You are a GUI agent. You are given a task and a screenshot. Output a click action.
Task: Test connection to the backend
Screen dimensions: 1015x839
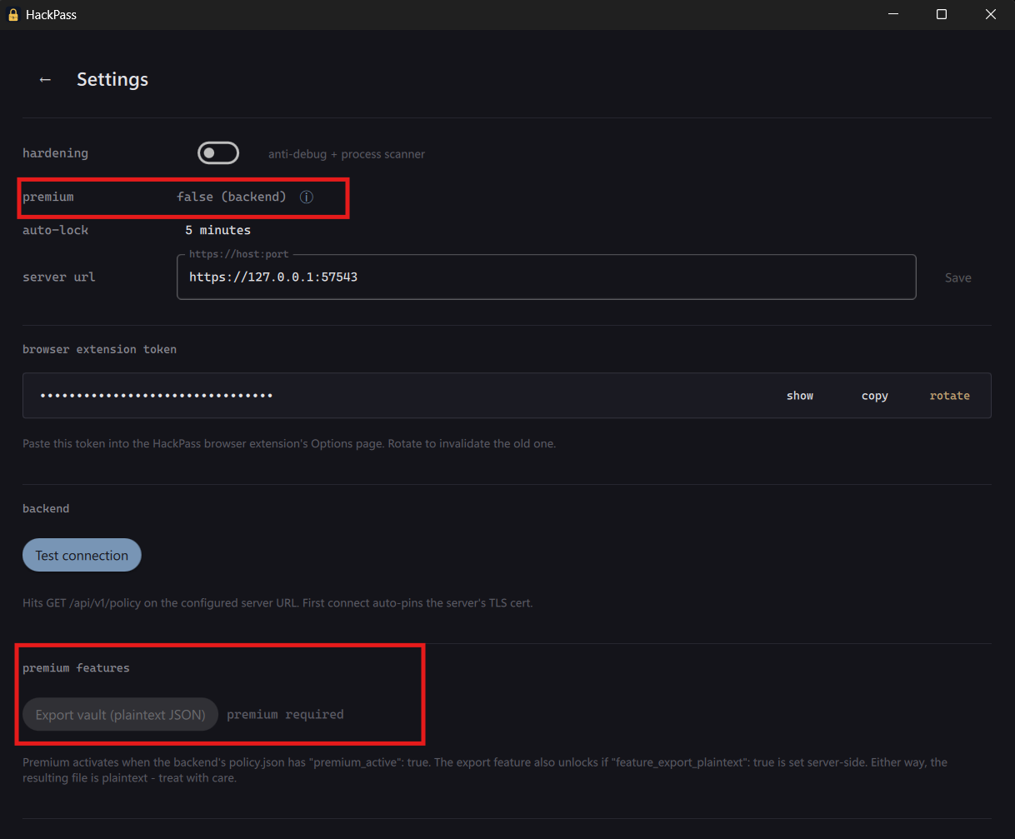82,555
